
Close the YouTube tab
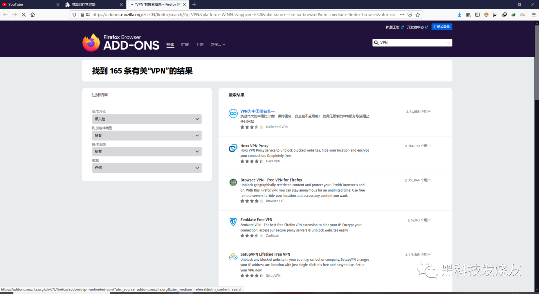58,5
